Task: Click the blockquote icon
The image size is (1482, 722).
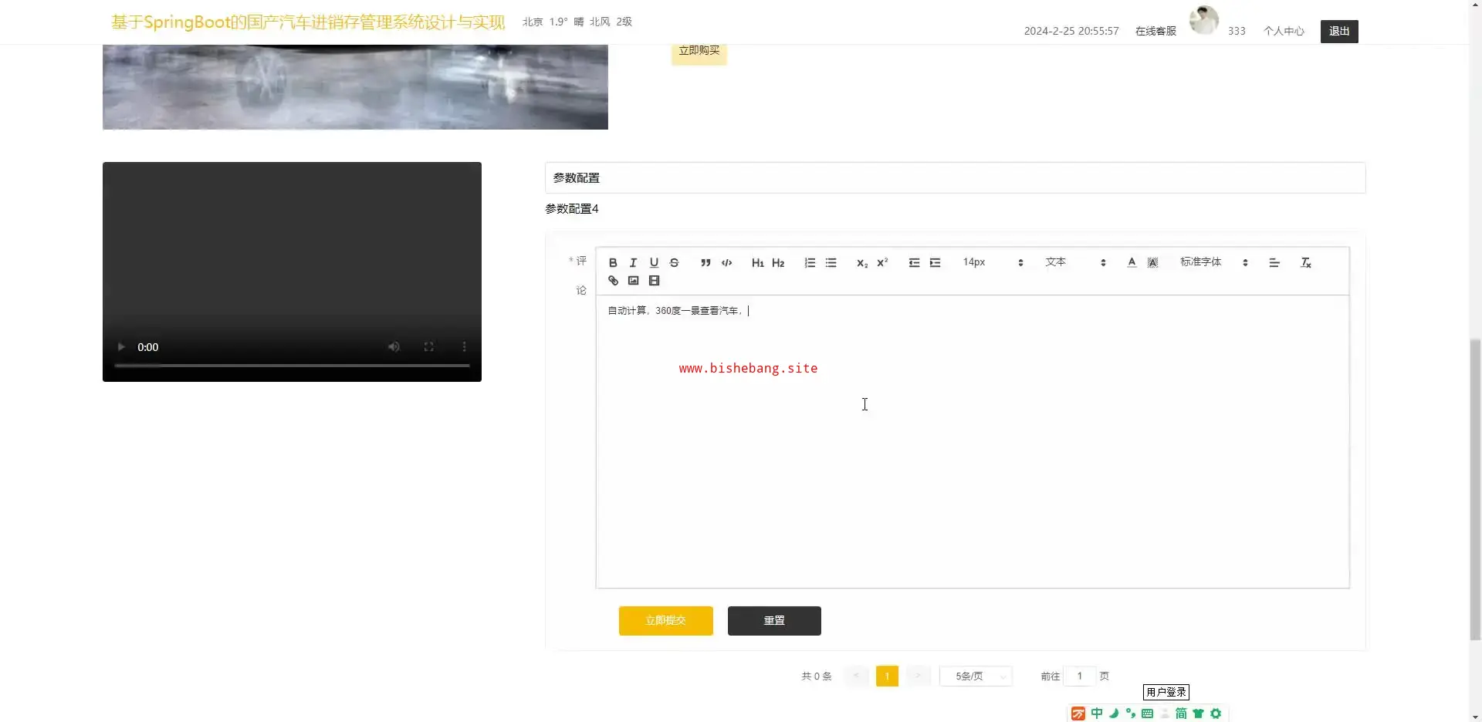Action: (705, 263)
